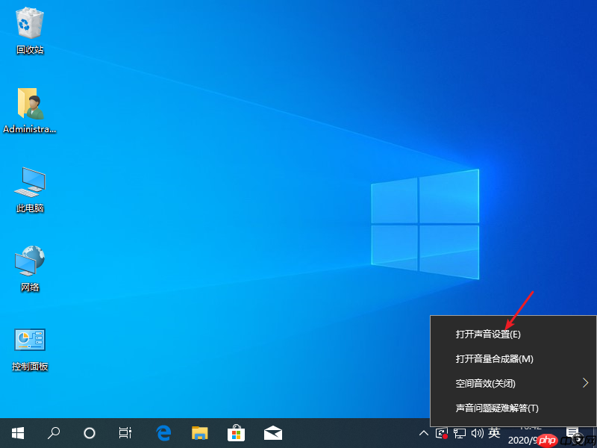Launch Microsoft Store from taskbar
The image size is (597, 448).
tap(236, 433)
